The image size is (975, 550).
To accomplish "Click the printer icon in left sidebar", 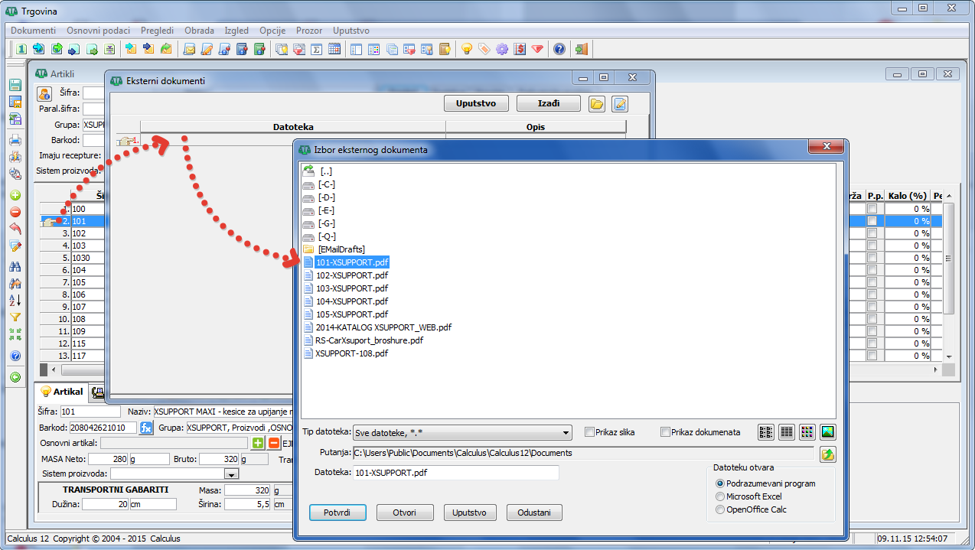I will (15, 140).
